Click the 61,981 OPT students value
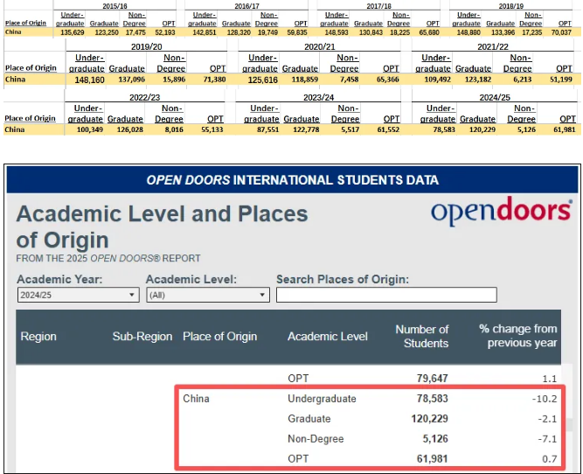 pos(429,459)
